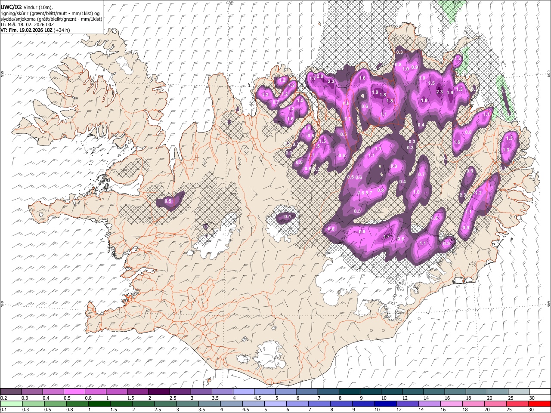Select the darkest purple snow swatch between 2 and 2.5
Screen dimensions: 551x413
click(158, 391)
